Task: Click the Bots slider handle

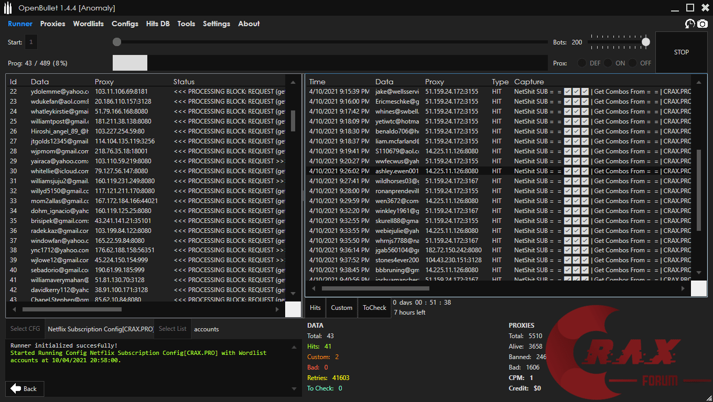Action: tap(646, 42)
